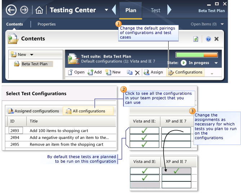Refresh the Contents pane
The height and width of the screenshot is (194, 241).
click(x=196, y=39)
